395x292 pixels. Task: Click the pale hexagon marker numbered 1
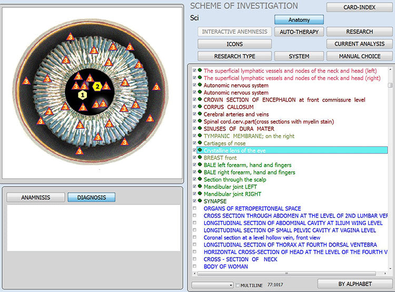click(x=82, y=95)
